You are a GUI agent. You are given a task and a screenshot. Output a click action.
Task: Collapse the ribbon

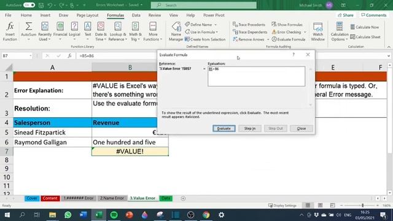point(389,47)
